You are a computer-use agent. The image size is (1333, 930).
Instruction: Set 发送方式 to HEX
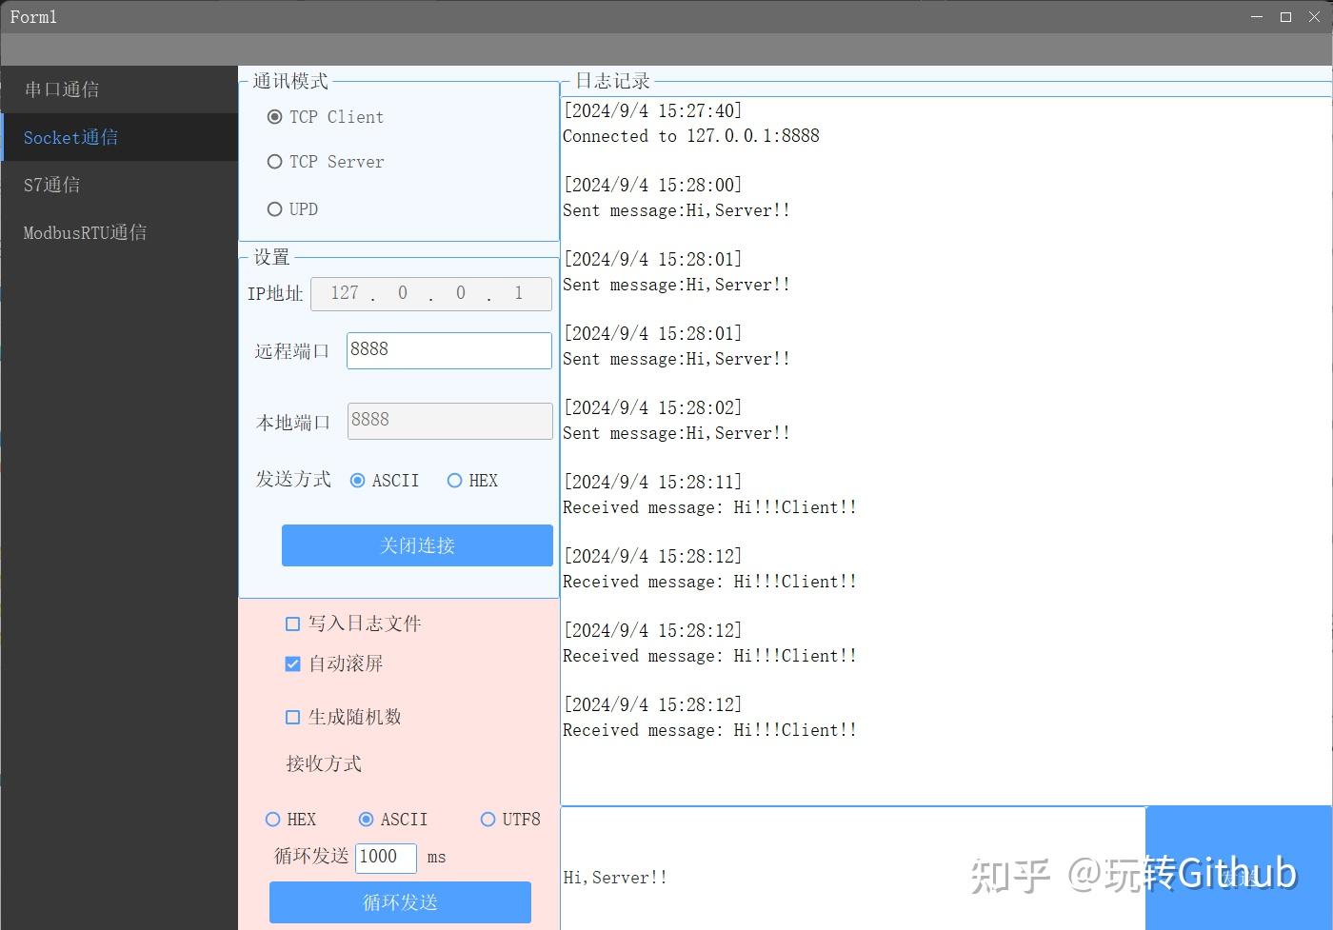pyautogui.click(x=472, y=481)
